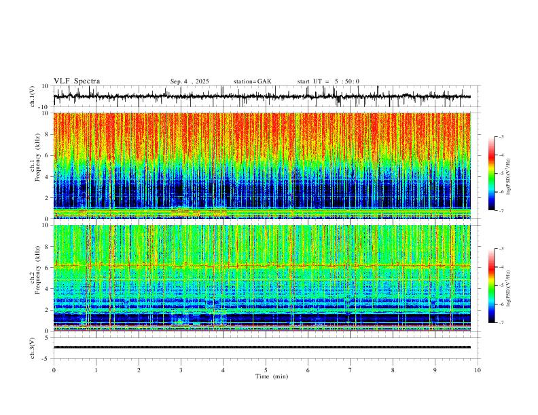Click the ch.2 color bar log(PSD) units label
Viewport: 538px width, 415px height.
(509, 288)
